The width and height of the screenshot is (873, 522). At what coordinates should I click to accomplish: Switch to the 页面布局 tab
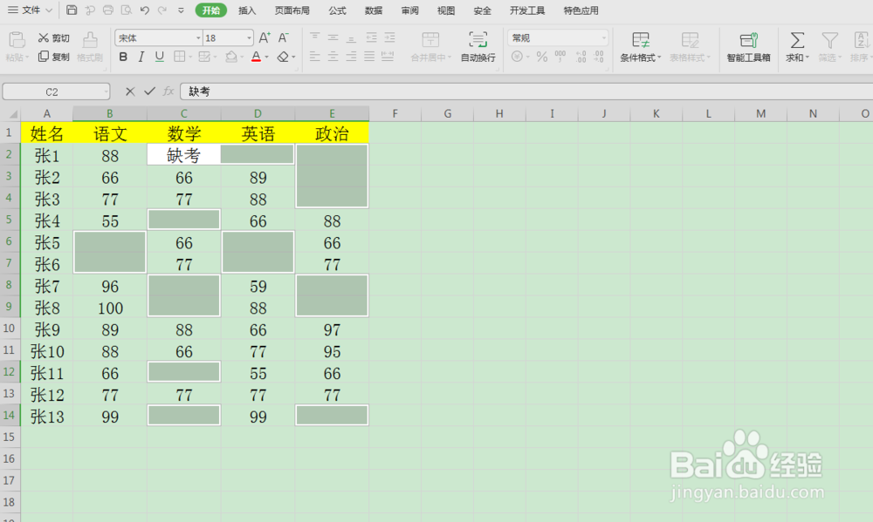(x=292, y=10)
